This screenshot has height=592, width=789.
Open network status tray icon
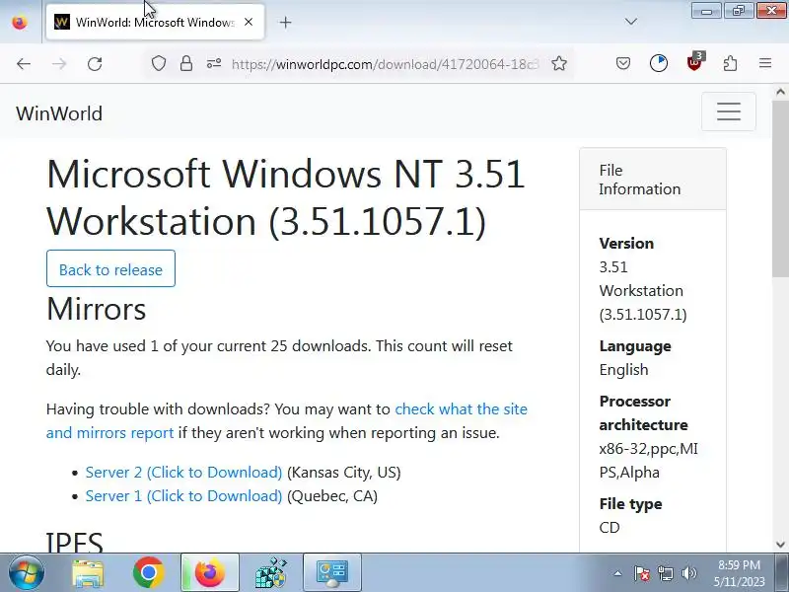coord(666,573)
